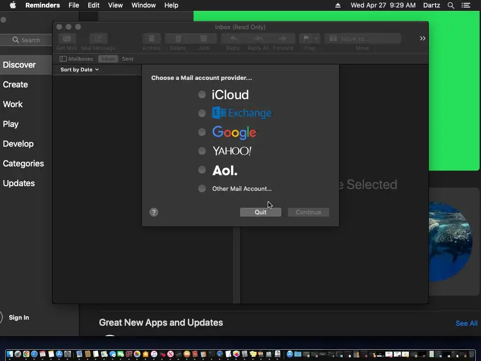
Task: Open Spotlight search magnifier icon
Action: (450, 5)
